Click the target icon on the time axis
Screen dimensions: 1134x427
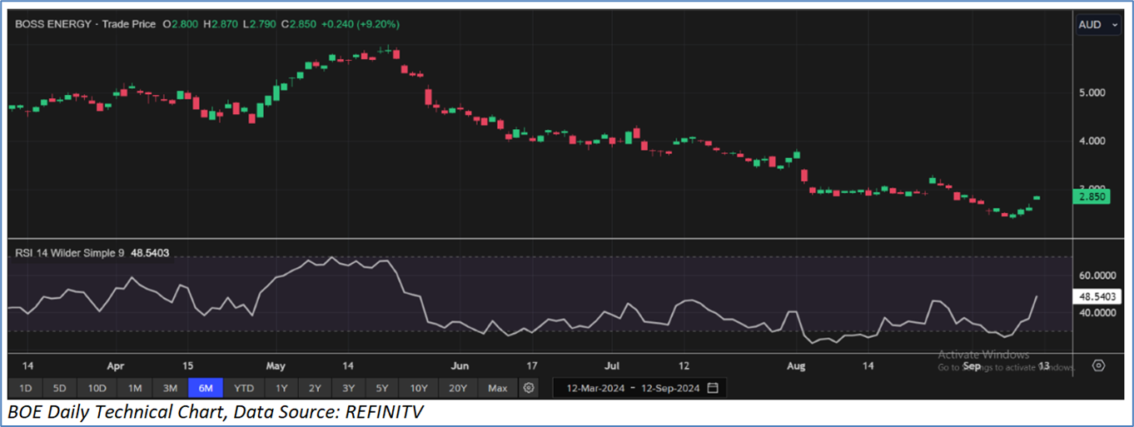[x=1098, y=365]
